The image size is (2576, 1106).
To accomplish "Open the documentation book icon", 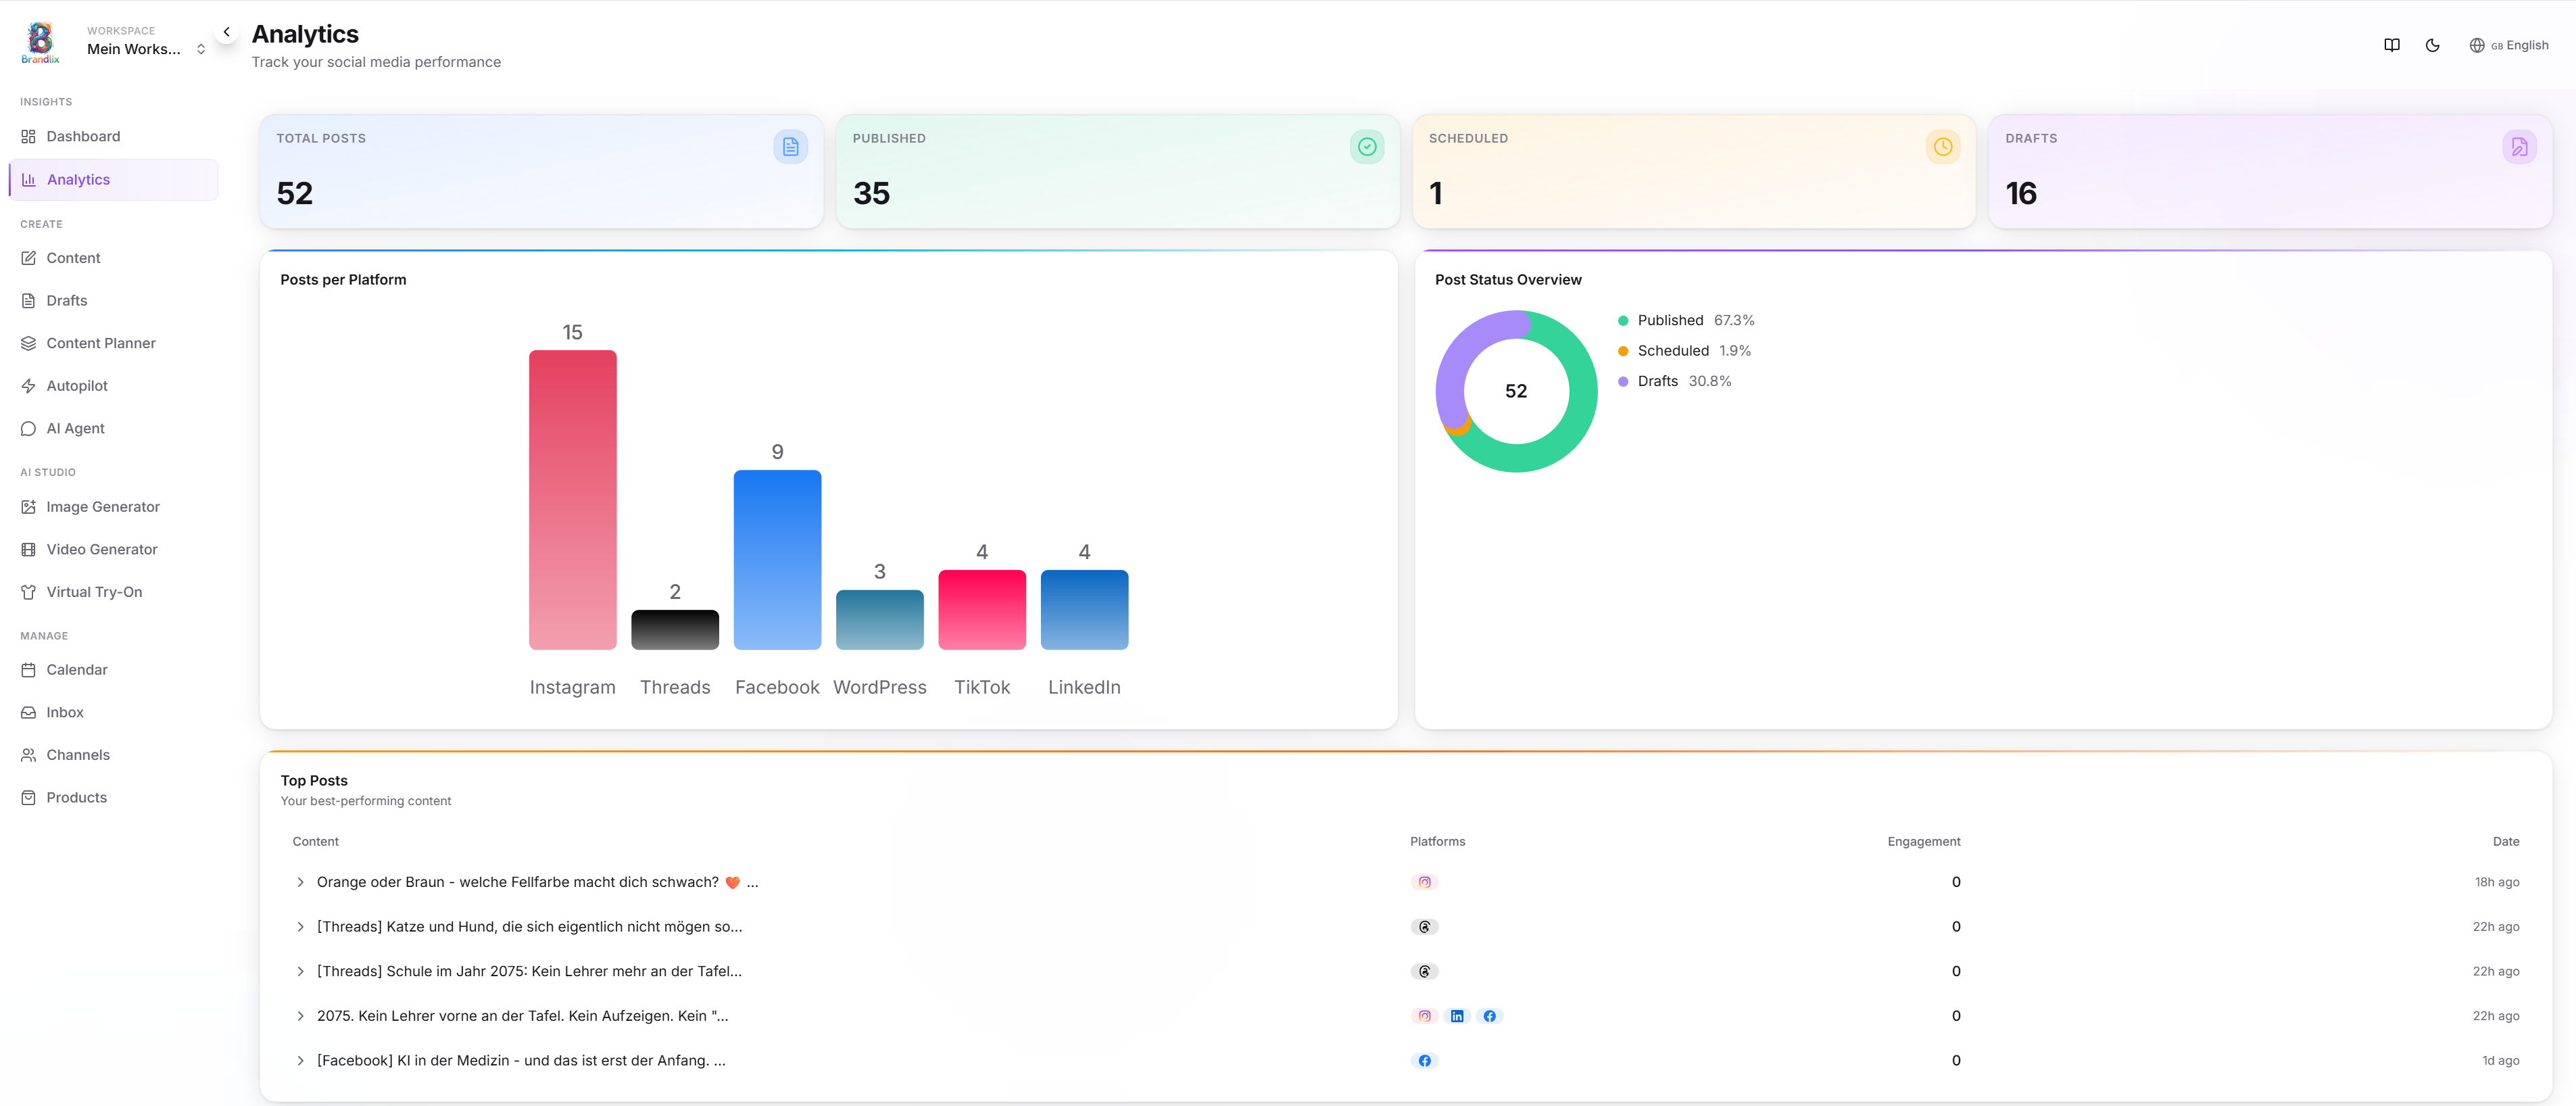I will tap(2391, 45).
